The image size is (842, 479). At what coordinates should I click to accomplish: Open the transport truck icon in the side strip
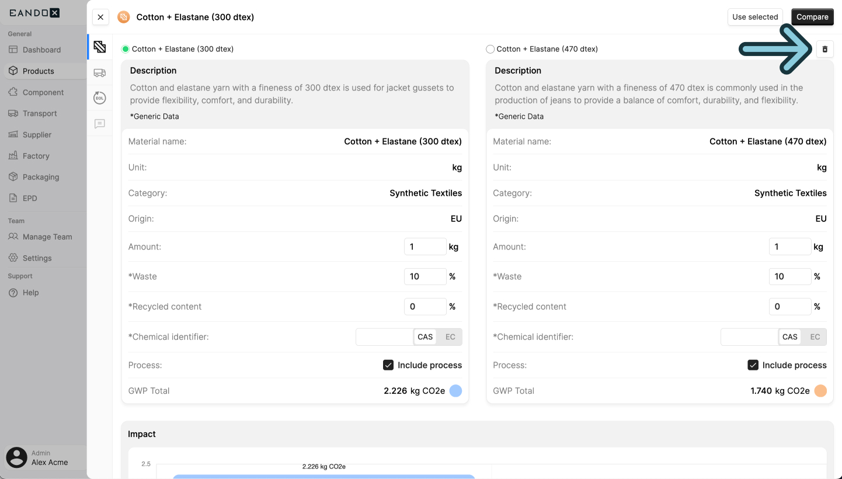click(99, 72)
